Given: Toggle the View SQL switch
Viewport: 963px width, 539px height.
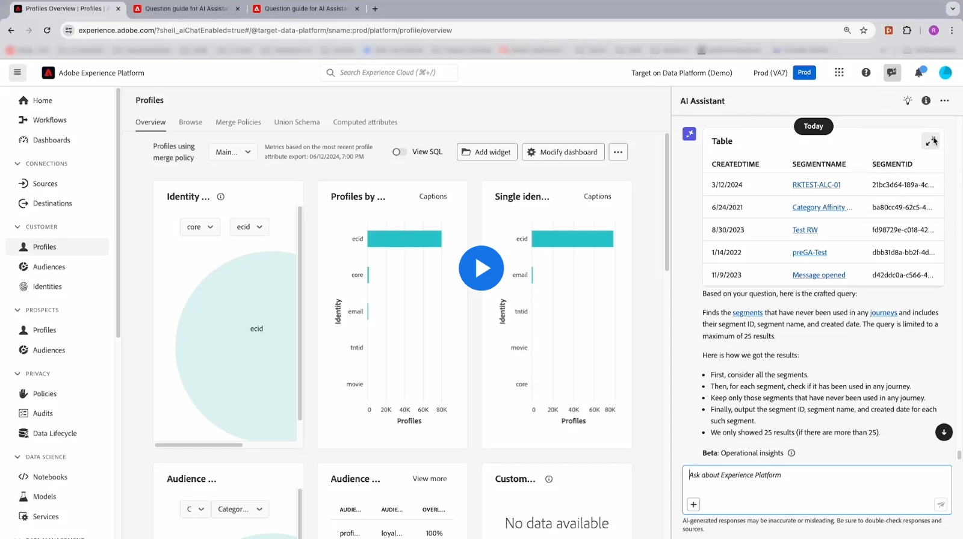Looking at the screenshot, I should (x=399, y=152).
